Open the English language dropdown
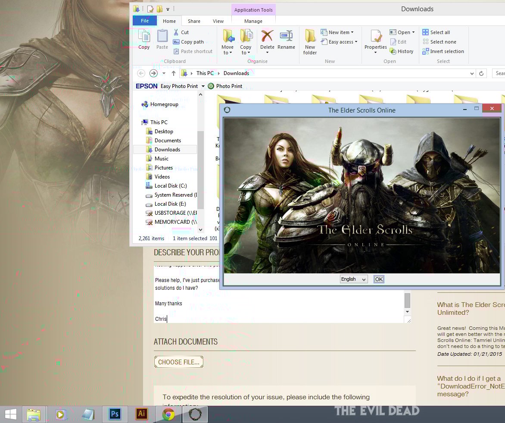 click(354, 279)
